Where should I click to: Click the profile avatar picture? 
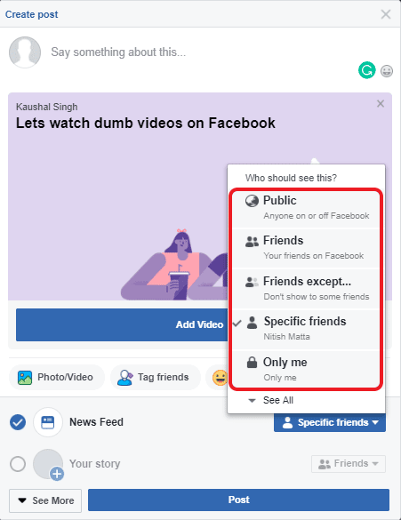click(25, 52)
